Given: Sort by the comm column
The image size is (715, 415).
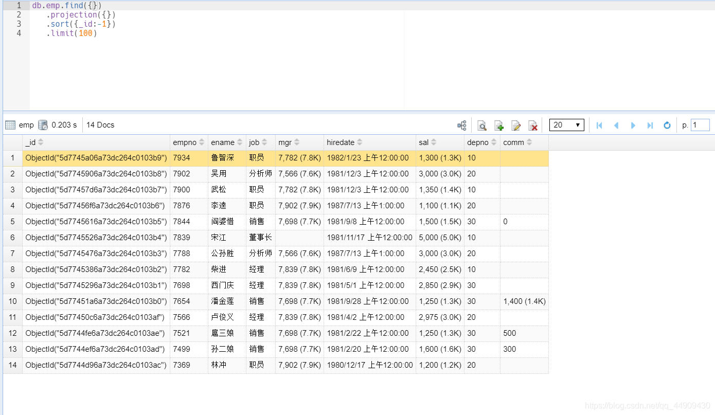Looking at the screenshot, I should pos(525,142).
